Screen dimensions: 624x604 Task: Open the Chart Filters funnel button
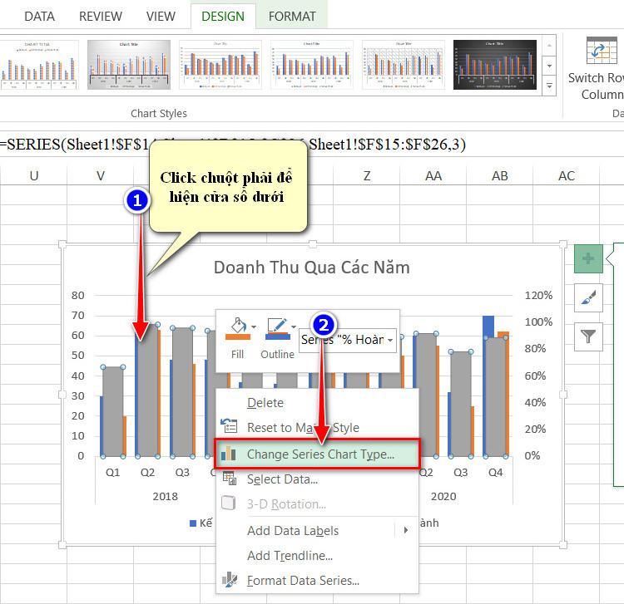point(588,336)
